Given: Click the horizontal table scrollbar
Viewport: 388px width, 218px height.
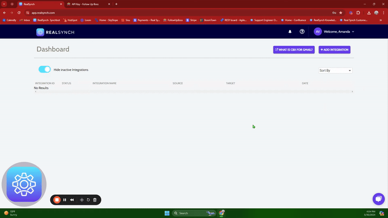Looking at the screenshot, I should point(193,92).
